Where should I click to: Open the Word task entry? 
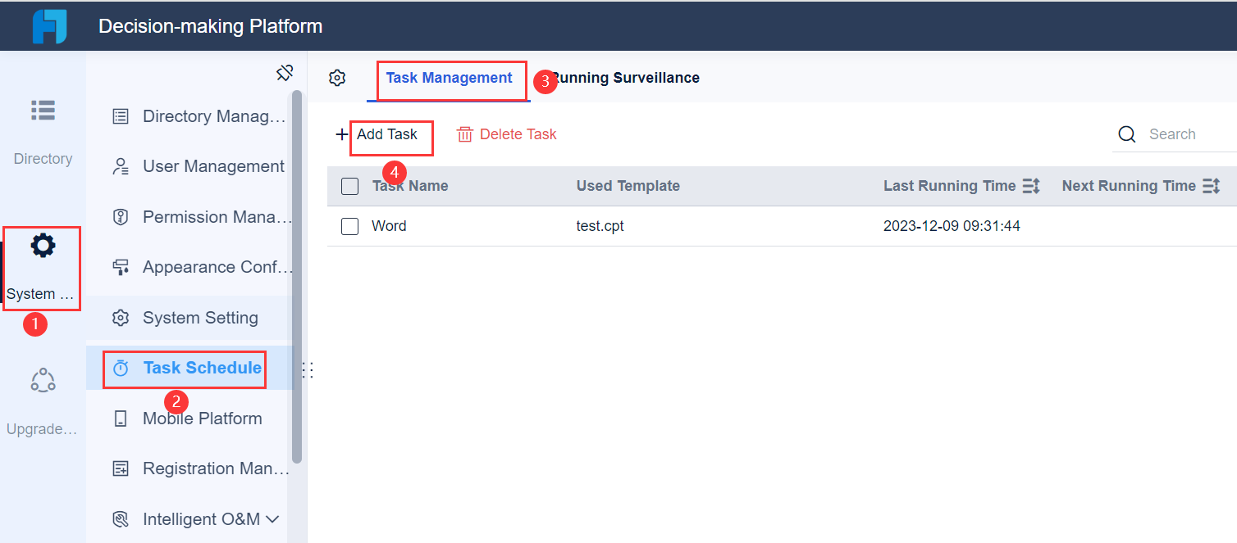[x=390, y=226]
